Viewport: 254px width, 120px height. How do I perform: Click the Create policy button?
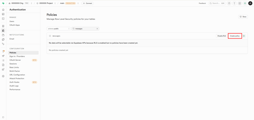pyautogui.click(x=235, y=36)
